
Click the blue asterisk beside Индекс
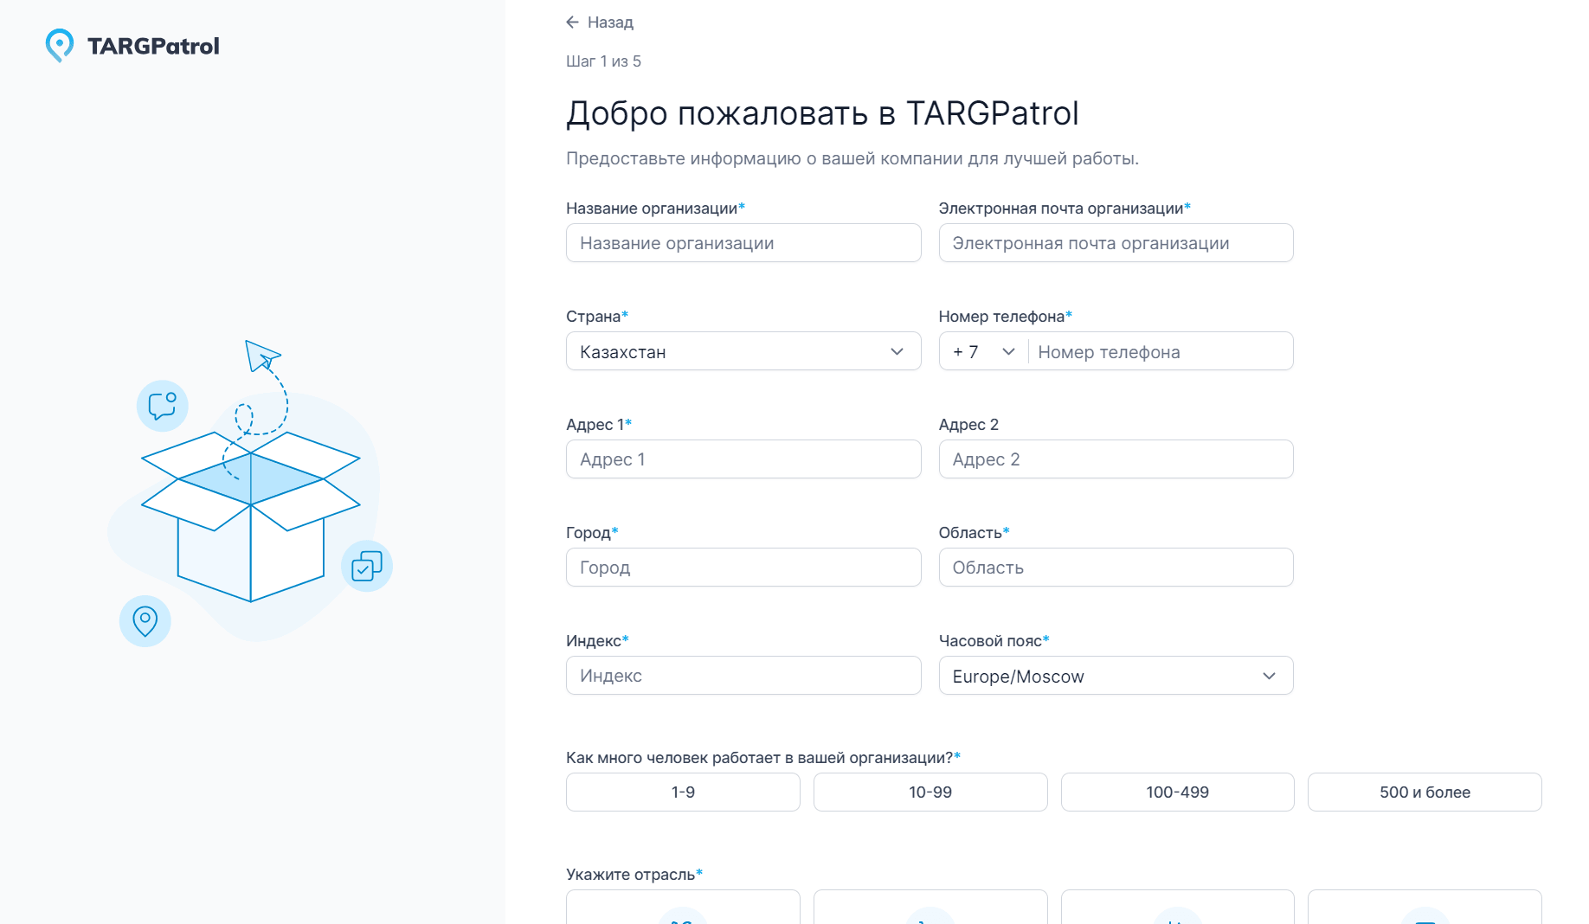(624, 638)
